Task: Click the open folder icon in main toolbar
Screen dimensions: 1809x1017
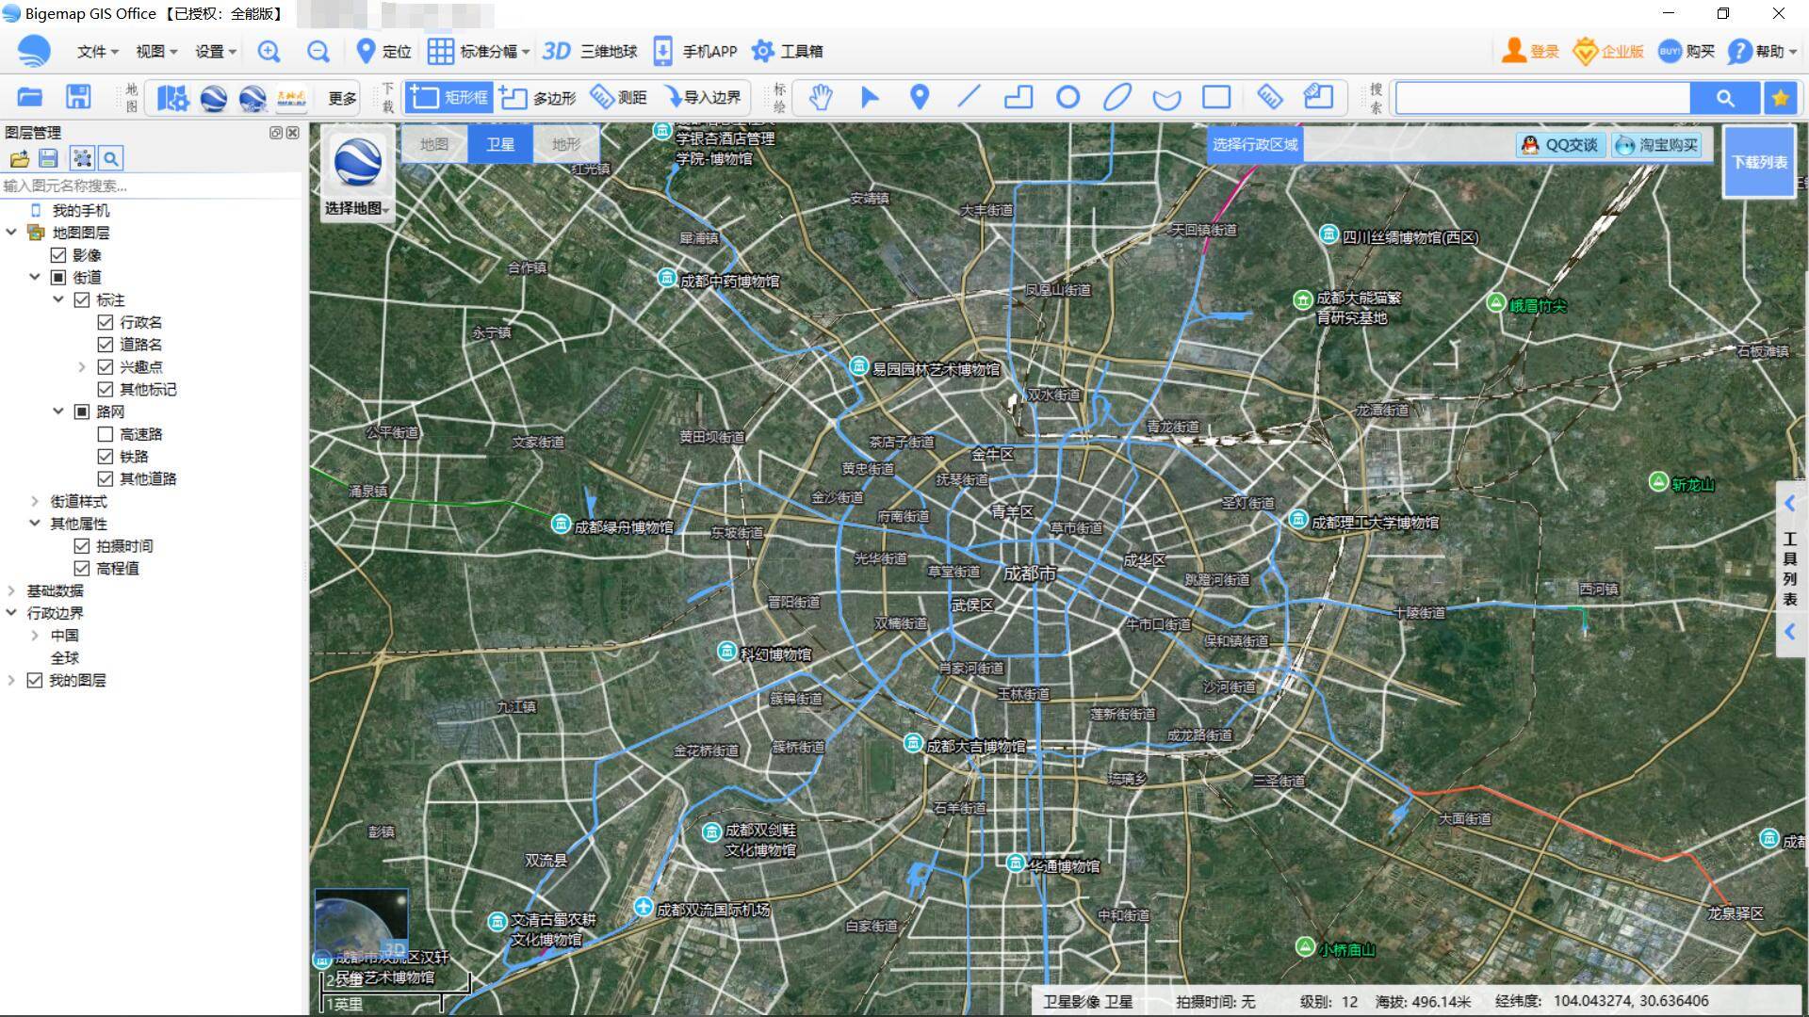Action: pyautogui.click(x=30, y=97)
